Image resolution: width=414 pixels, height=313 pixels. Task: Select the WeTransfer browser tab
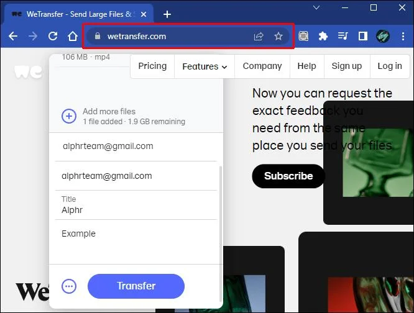[x=79, y=14]
